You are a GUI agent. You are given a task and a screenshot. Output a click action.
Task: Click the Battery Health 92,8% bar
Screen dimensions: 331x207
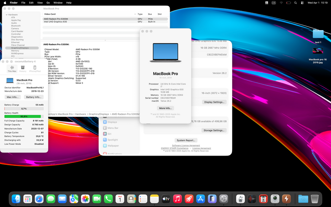[x=24, y=116]
